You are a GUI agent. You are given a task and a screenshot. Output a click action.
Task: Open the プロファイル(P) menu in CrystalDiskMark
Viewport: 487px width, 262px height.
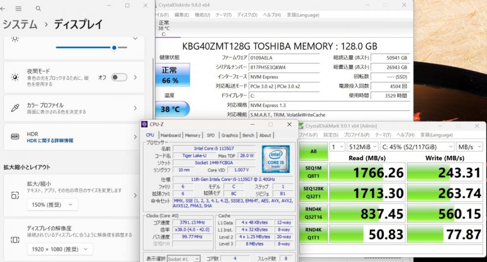pyautogui.click(x=356, y=135)
